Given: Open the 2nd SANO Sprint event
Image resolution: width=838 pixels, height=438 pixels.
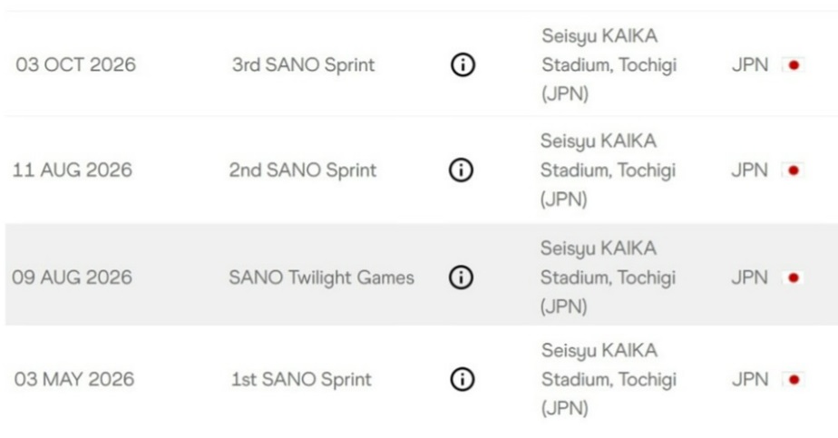Looking at the screenshot, I should tap(302, 170).
